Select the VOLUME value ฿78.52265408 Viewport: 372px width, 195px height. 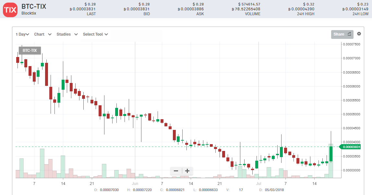pos(246,9)
